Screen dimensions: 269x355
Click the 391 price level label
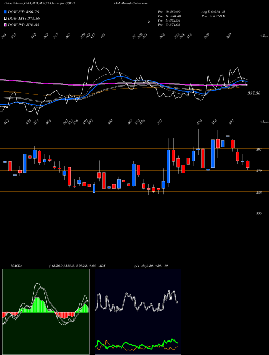pos(259,150)
